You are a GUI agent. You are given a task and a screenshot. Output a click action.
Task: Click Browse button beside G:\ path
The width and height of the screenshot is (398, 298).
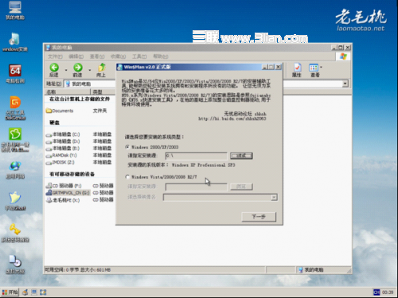[241, 156]
